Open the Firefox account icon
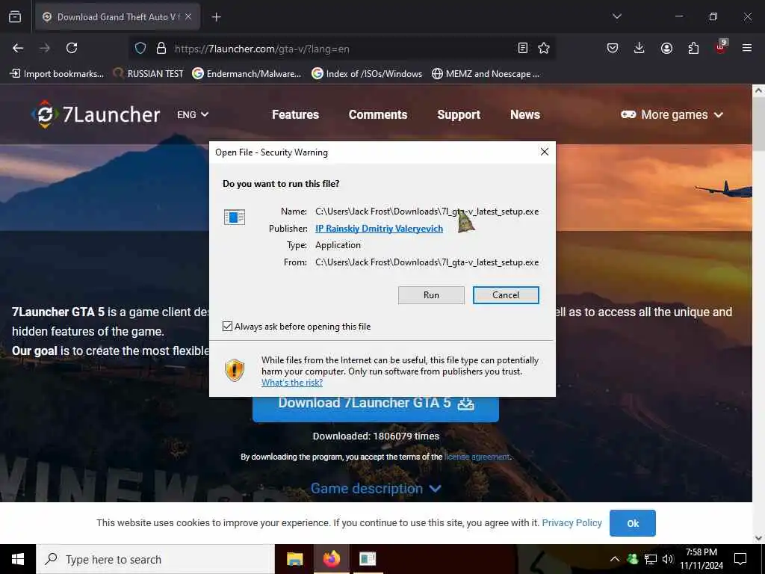Image resolution: width=765 pixels, height=574 pixels. pyautogui.click(x=666, y=48)
